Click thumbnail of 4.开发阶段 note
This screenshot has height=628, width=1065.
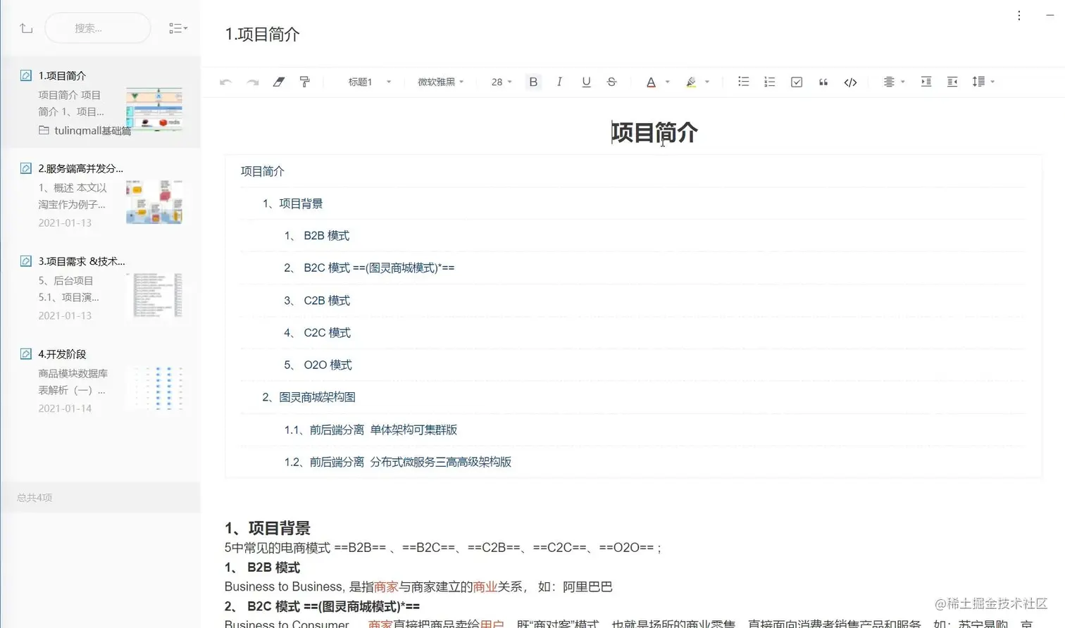tap(154, 388)
